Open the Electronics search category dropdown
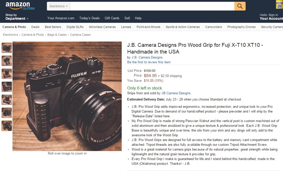 (59, 6)
